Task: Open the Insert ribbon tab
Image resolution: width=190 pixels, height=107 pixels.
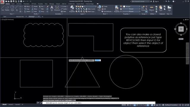Action: coord(13,4)
